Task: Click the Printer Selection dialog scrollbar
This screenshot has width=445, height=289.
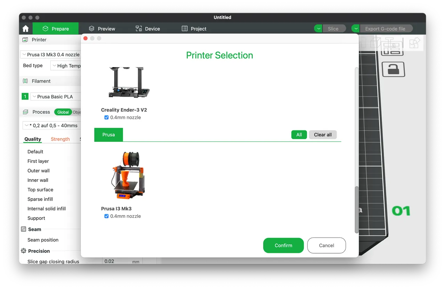Action: (356, 210)
